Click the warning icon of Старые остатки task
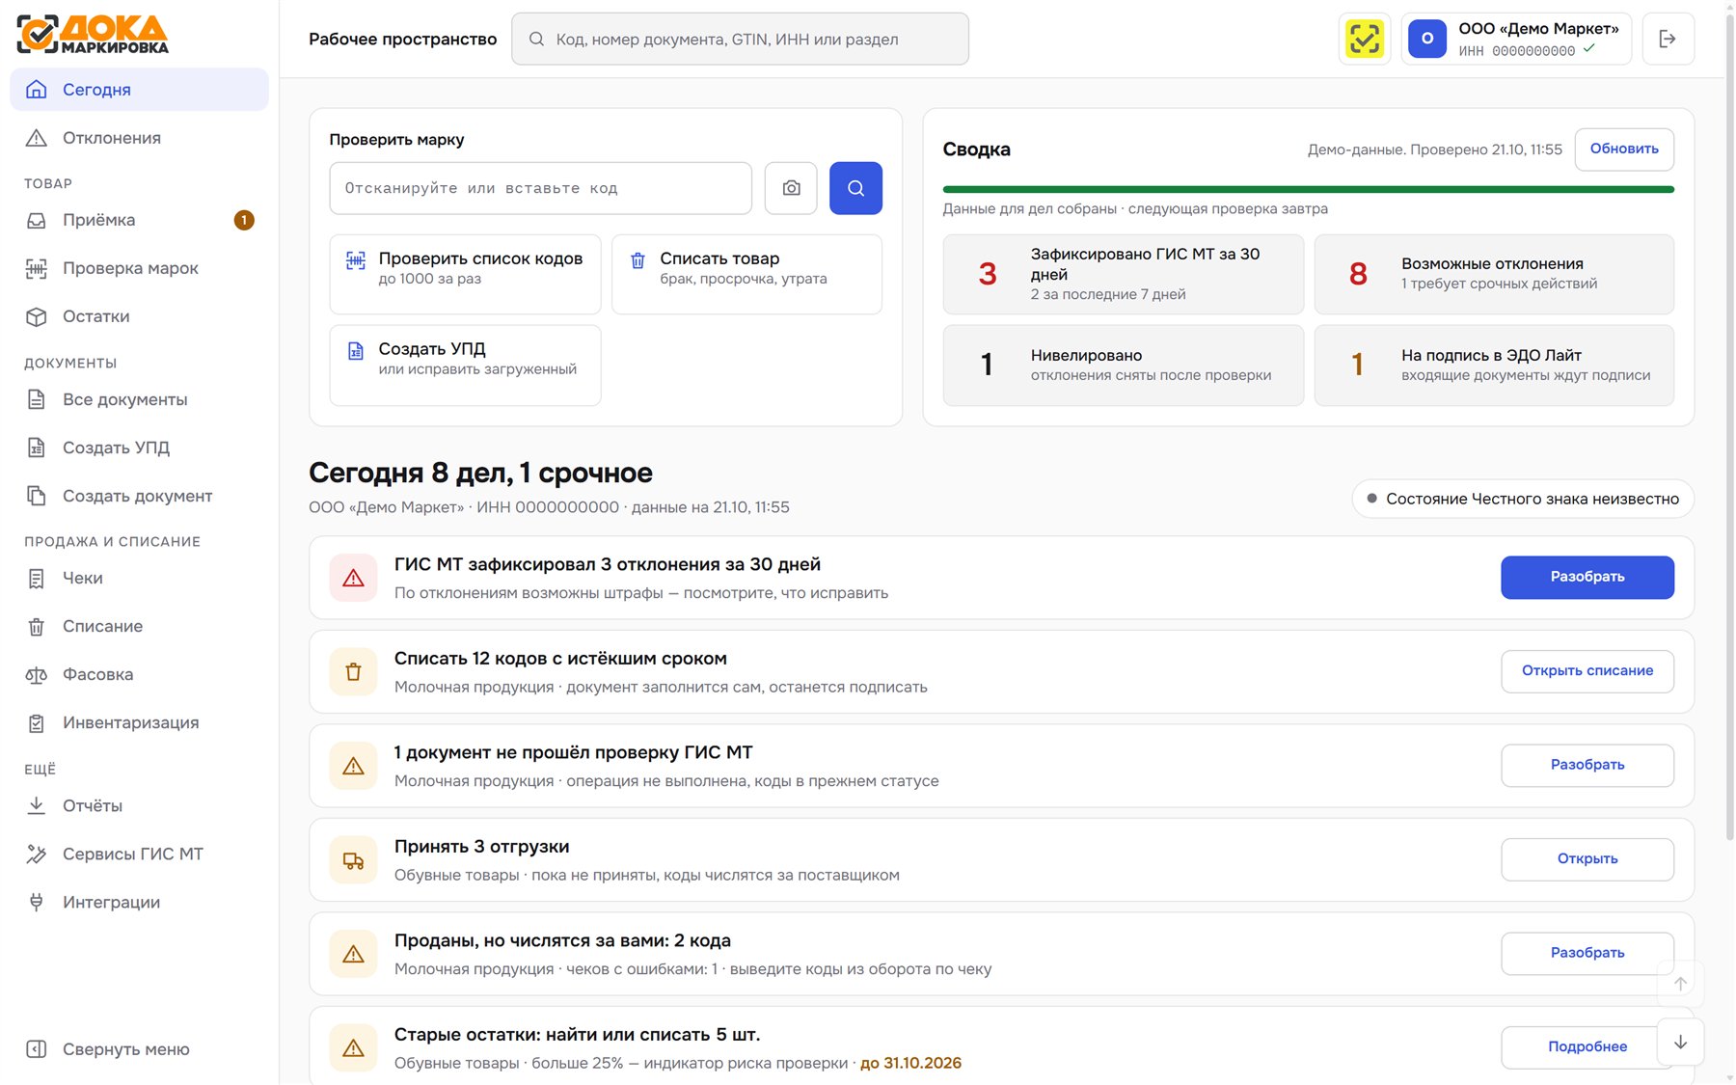The width and height of the screenshot is (1736, 1085). 353,1048
